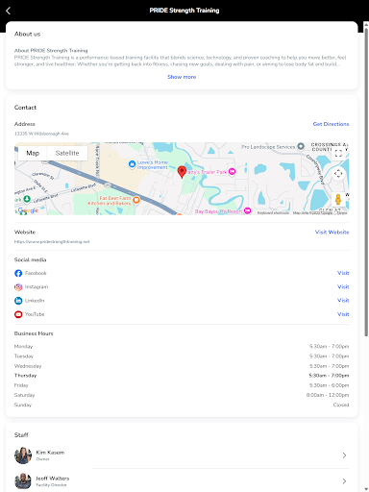
Task: Open Jeoff Walters staff details chevron
Action: [344, 481]
